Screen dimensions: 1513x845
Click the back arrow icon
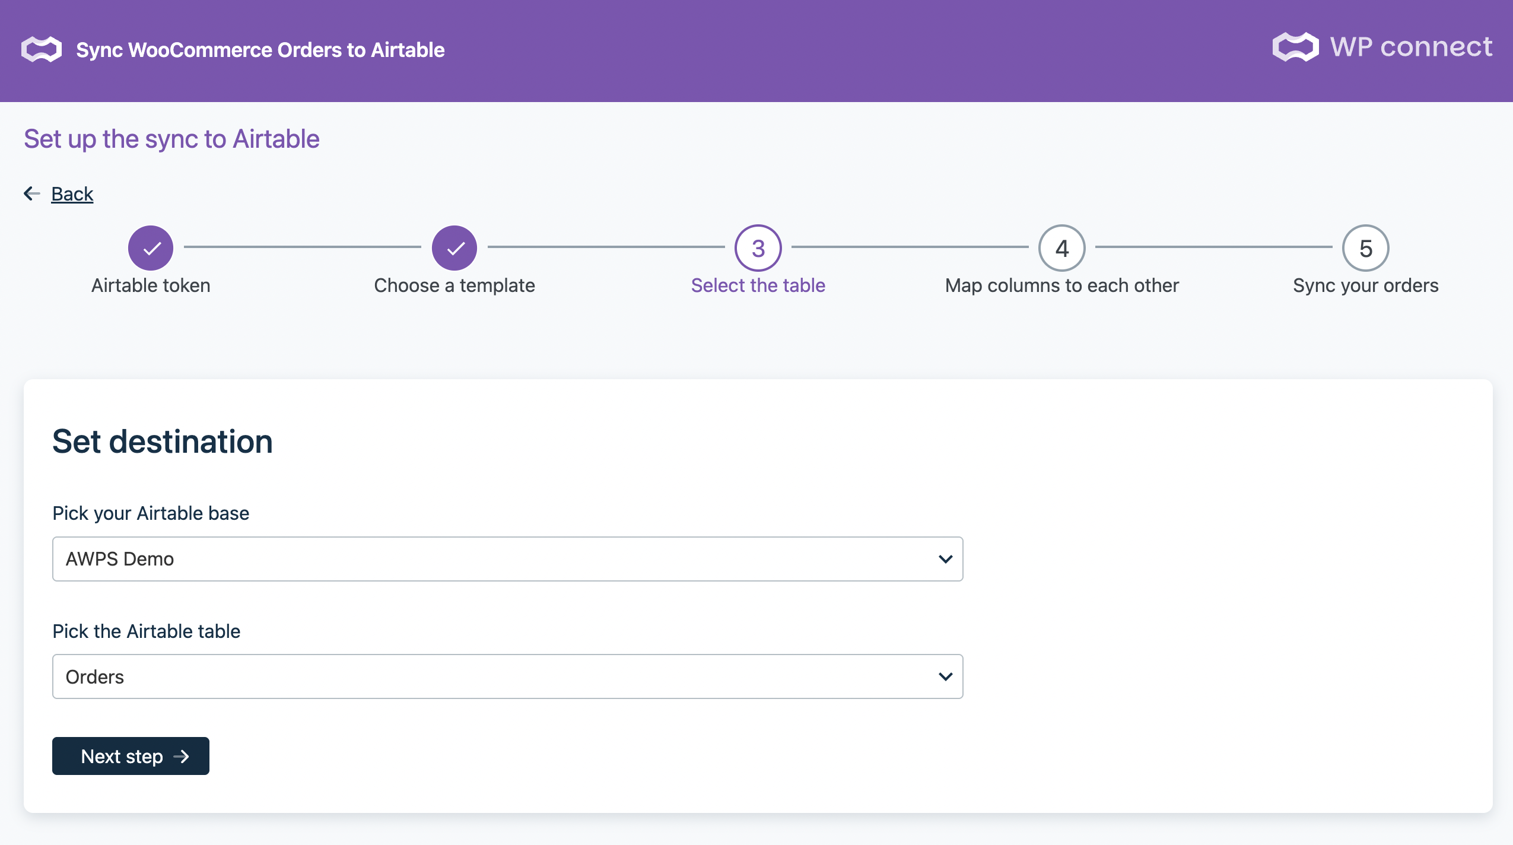[x=32, y=193]
